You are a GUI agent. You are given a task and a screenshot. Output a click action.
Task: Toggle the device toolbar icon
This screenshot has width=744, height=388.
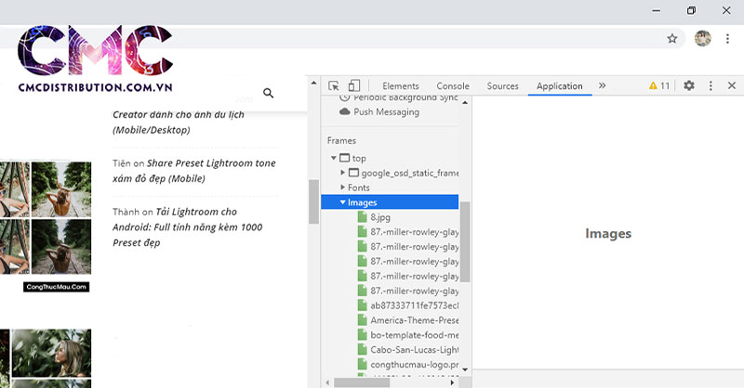point(353,86)
